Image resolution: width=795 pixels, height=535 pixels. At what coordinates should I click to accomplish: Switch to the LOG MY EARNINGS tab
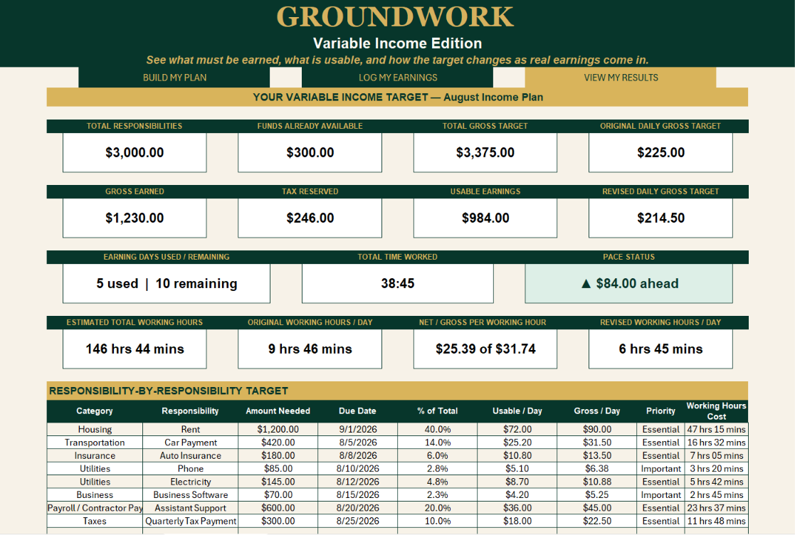point(397,78)
